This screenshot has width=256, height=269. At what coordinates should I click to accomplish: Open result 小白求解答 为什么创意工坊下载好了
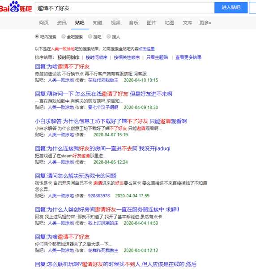pos(111,121)
